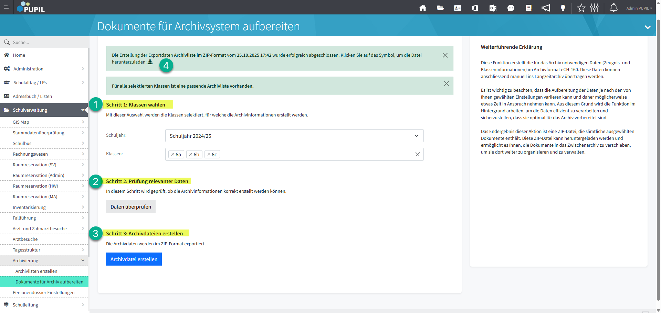Image resolution: width=661 pixels, height=313 pixels.
Task: Click the lightbulb icon in header
Action: coord(563,8)
